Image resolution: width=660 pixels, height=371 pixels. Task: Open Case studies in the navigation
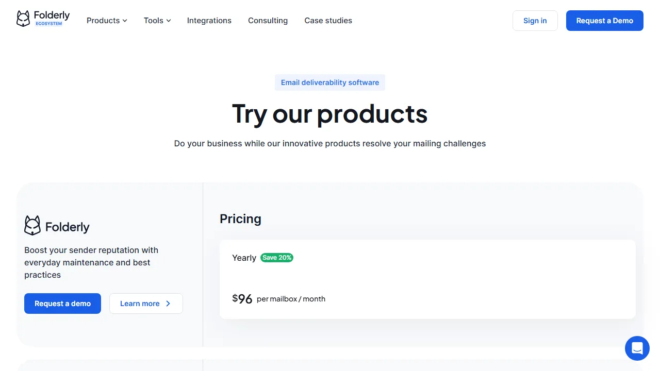pyautogui.click(x=328, y=21)
